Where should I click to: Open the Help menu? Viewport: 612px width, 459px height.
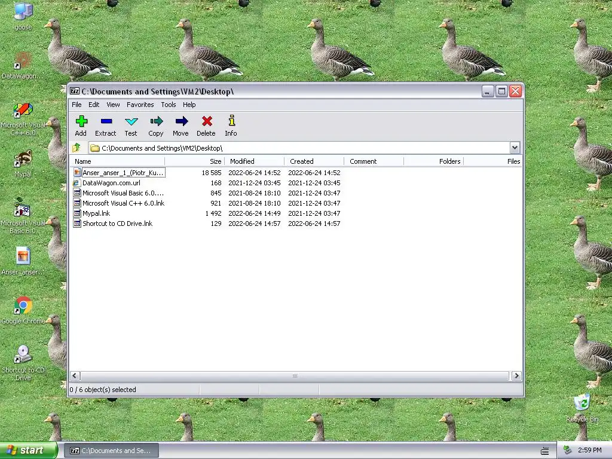[x=189, y=105]
